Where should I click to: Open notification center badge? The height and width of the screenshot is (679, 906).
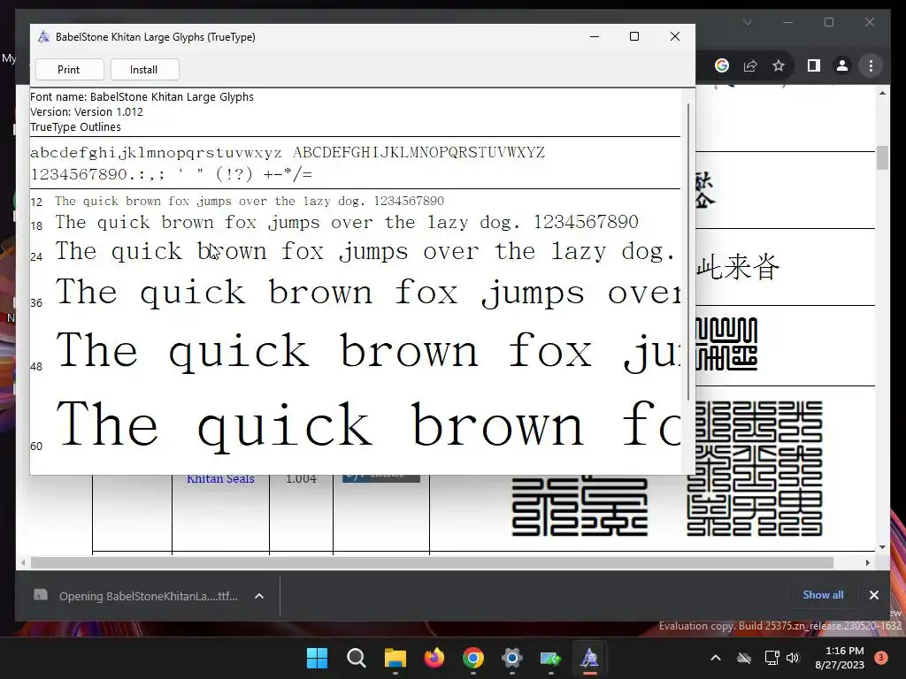tap(881, 658)
